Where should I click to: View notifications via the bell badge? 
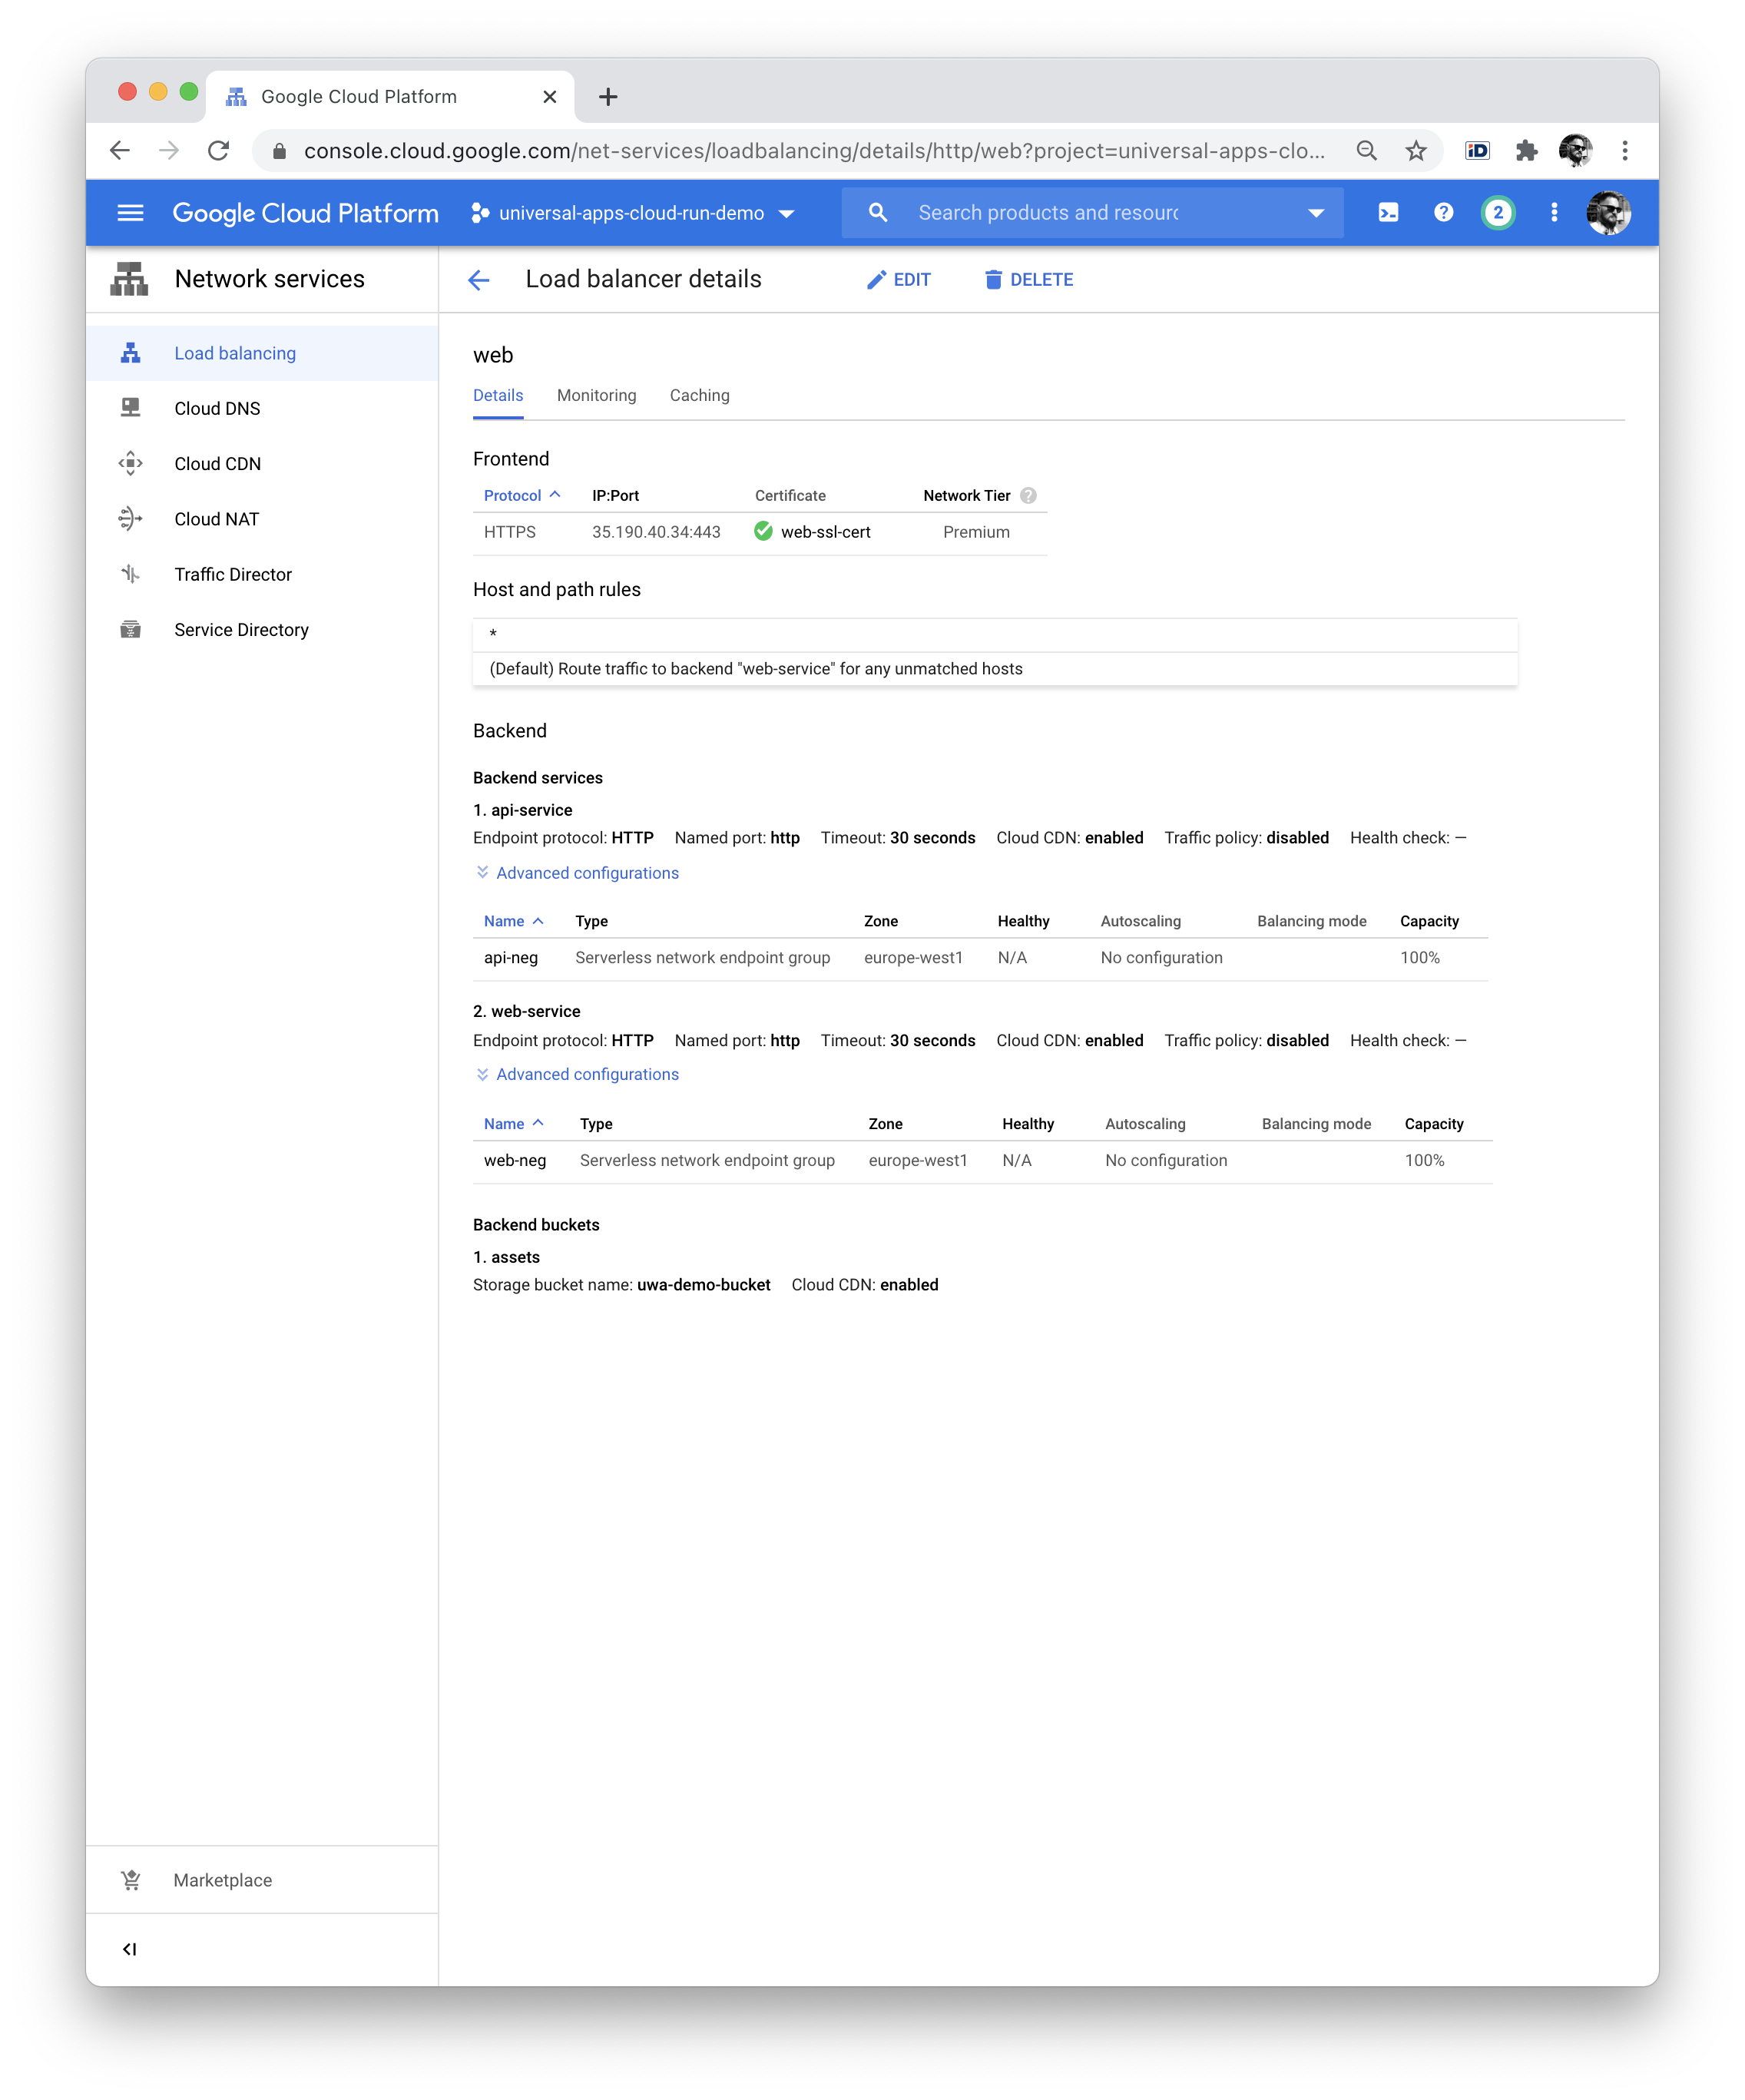point(1498,212)
